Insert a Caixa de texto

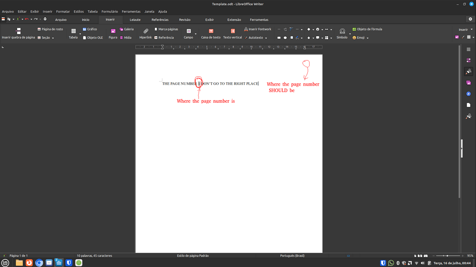211,33
